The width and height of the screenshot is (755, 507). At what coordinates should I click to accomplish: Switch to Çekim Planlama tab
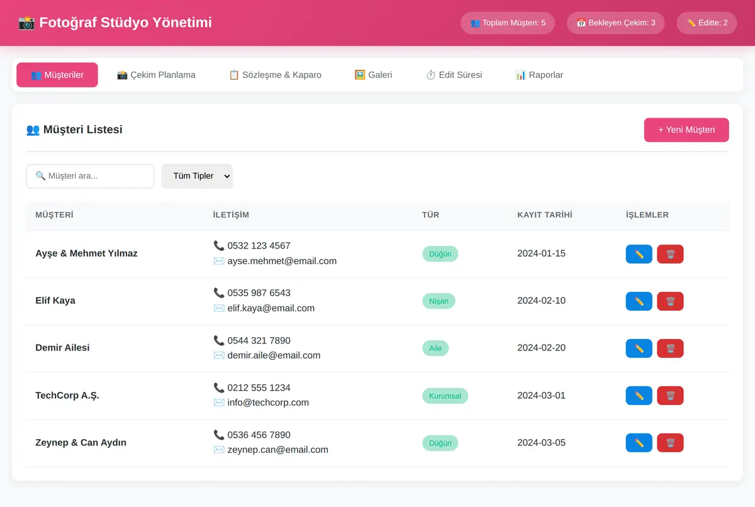pyautogui.click(x=156, y=75)
